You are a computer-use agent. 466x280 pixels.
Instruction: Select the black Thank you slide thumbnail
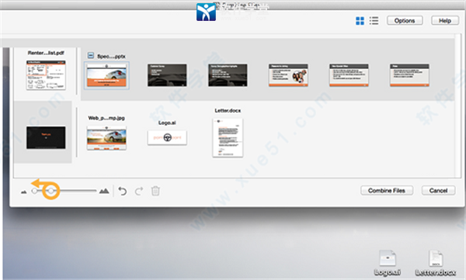point(46,137)
